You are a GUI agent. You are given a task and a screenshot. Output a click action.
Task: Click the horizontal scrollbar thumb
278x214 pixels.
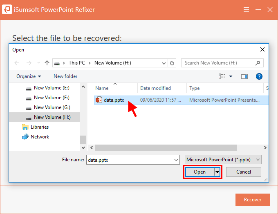[x=166, y=147]
